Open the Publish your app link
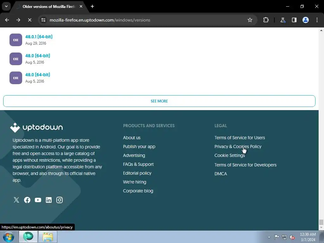 click(139, 146)
